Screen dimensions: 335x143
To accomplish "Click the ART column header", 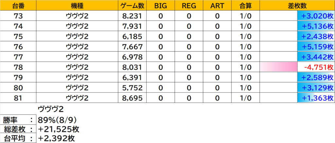I will click(217, 6).
